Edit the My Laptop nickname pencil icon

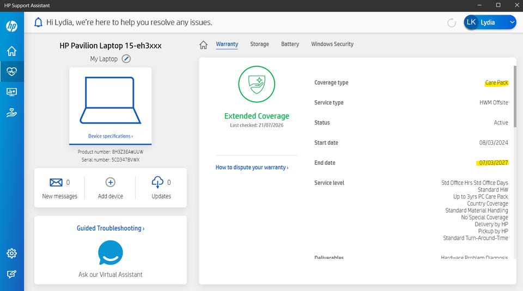(x=126, y=59)
